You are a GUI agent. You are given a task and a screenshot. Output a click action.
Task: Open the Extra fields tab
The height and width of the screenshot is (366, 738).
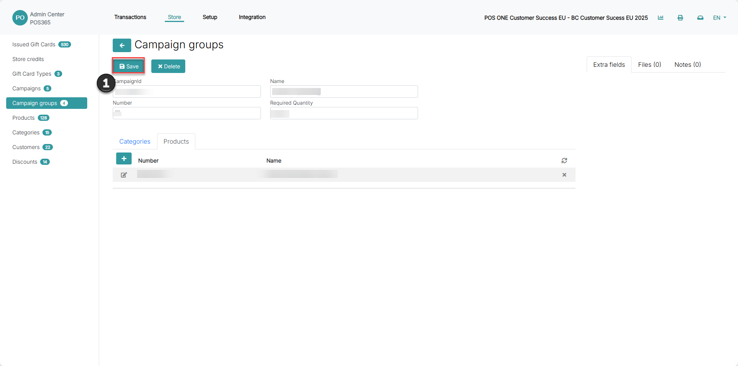pyautogui.click(x=609, y=64)
